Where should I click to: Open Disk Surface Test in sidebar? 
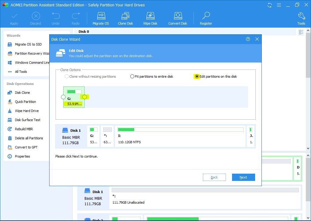pos(27,120)
